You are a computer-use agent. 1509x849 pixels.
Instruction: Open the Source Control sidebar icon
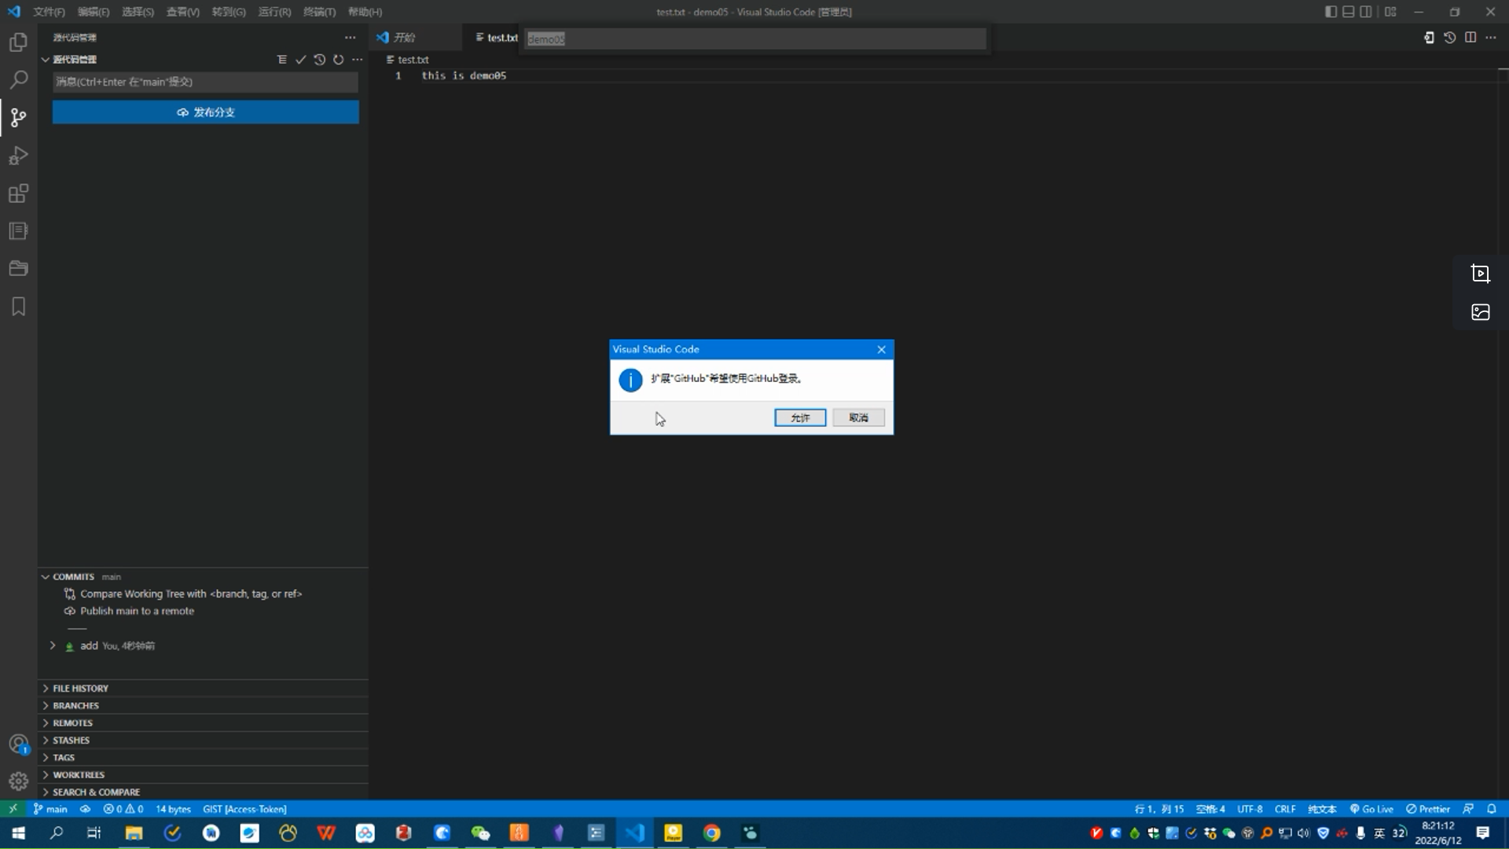click(x=18, y=117)
